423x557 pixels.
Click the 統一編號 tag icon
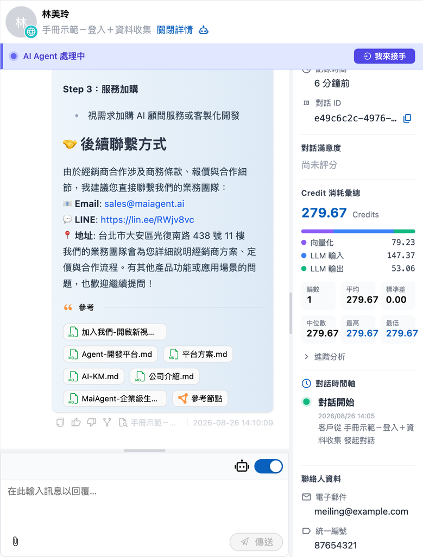[x=306, y=531]
